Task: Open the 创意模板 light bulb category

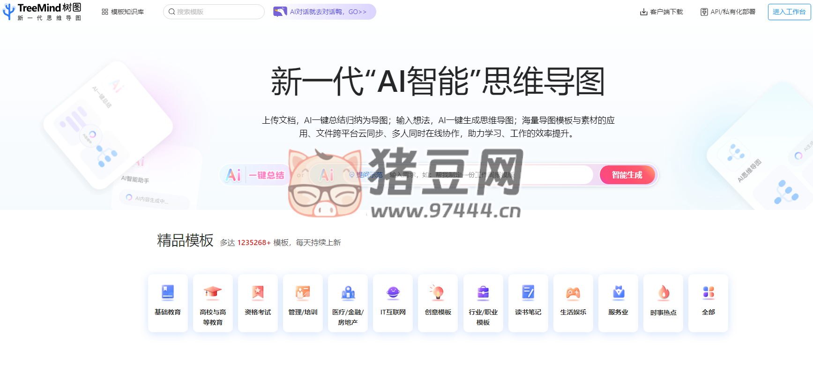Action: (x=438, y=303)
